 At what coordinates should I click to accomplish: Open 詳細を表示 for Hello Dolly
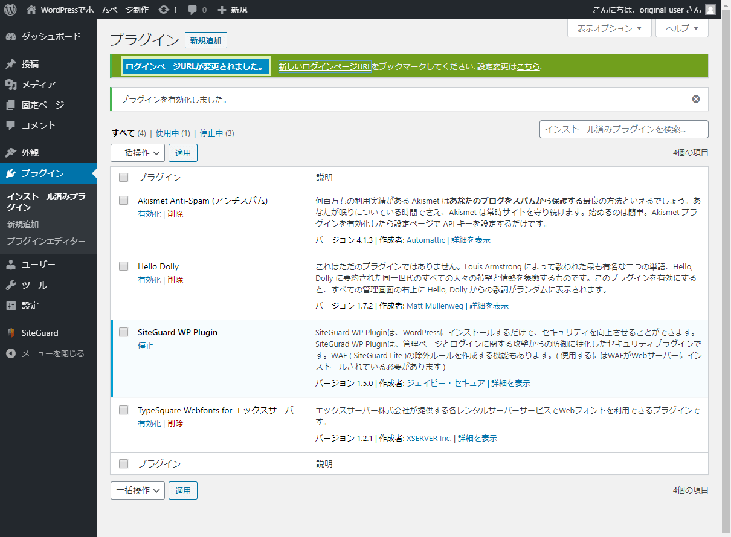(489, 306)
